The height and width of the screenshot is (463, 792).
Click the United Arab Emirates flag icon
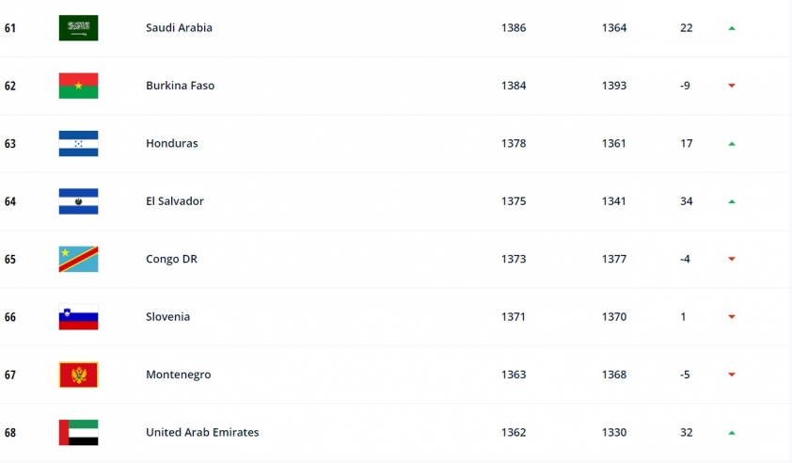click(x=78, y=432)
